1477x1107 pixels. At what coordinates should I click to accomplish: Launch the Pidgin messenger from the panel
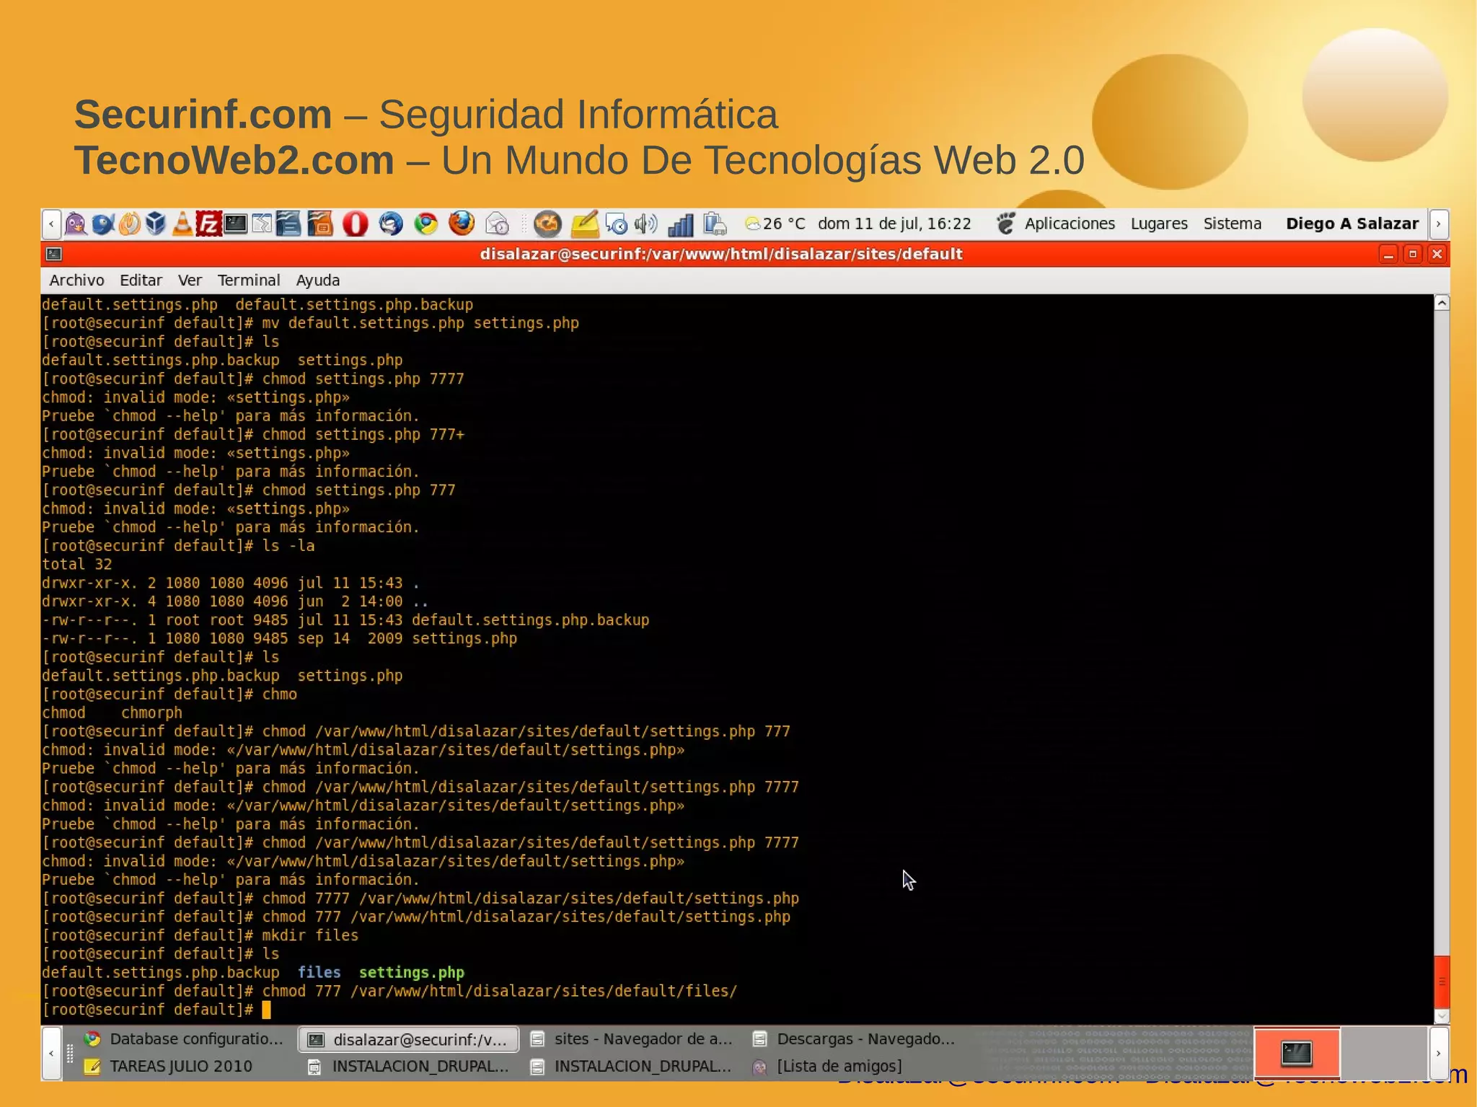(x=76, y=224)
